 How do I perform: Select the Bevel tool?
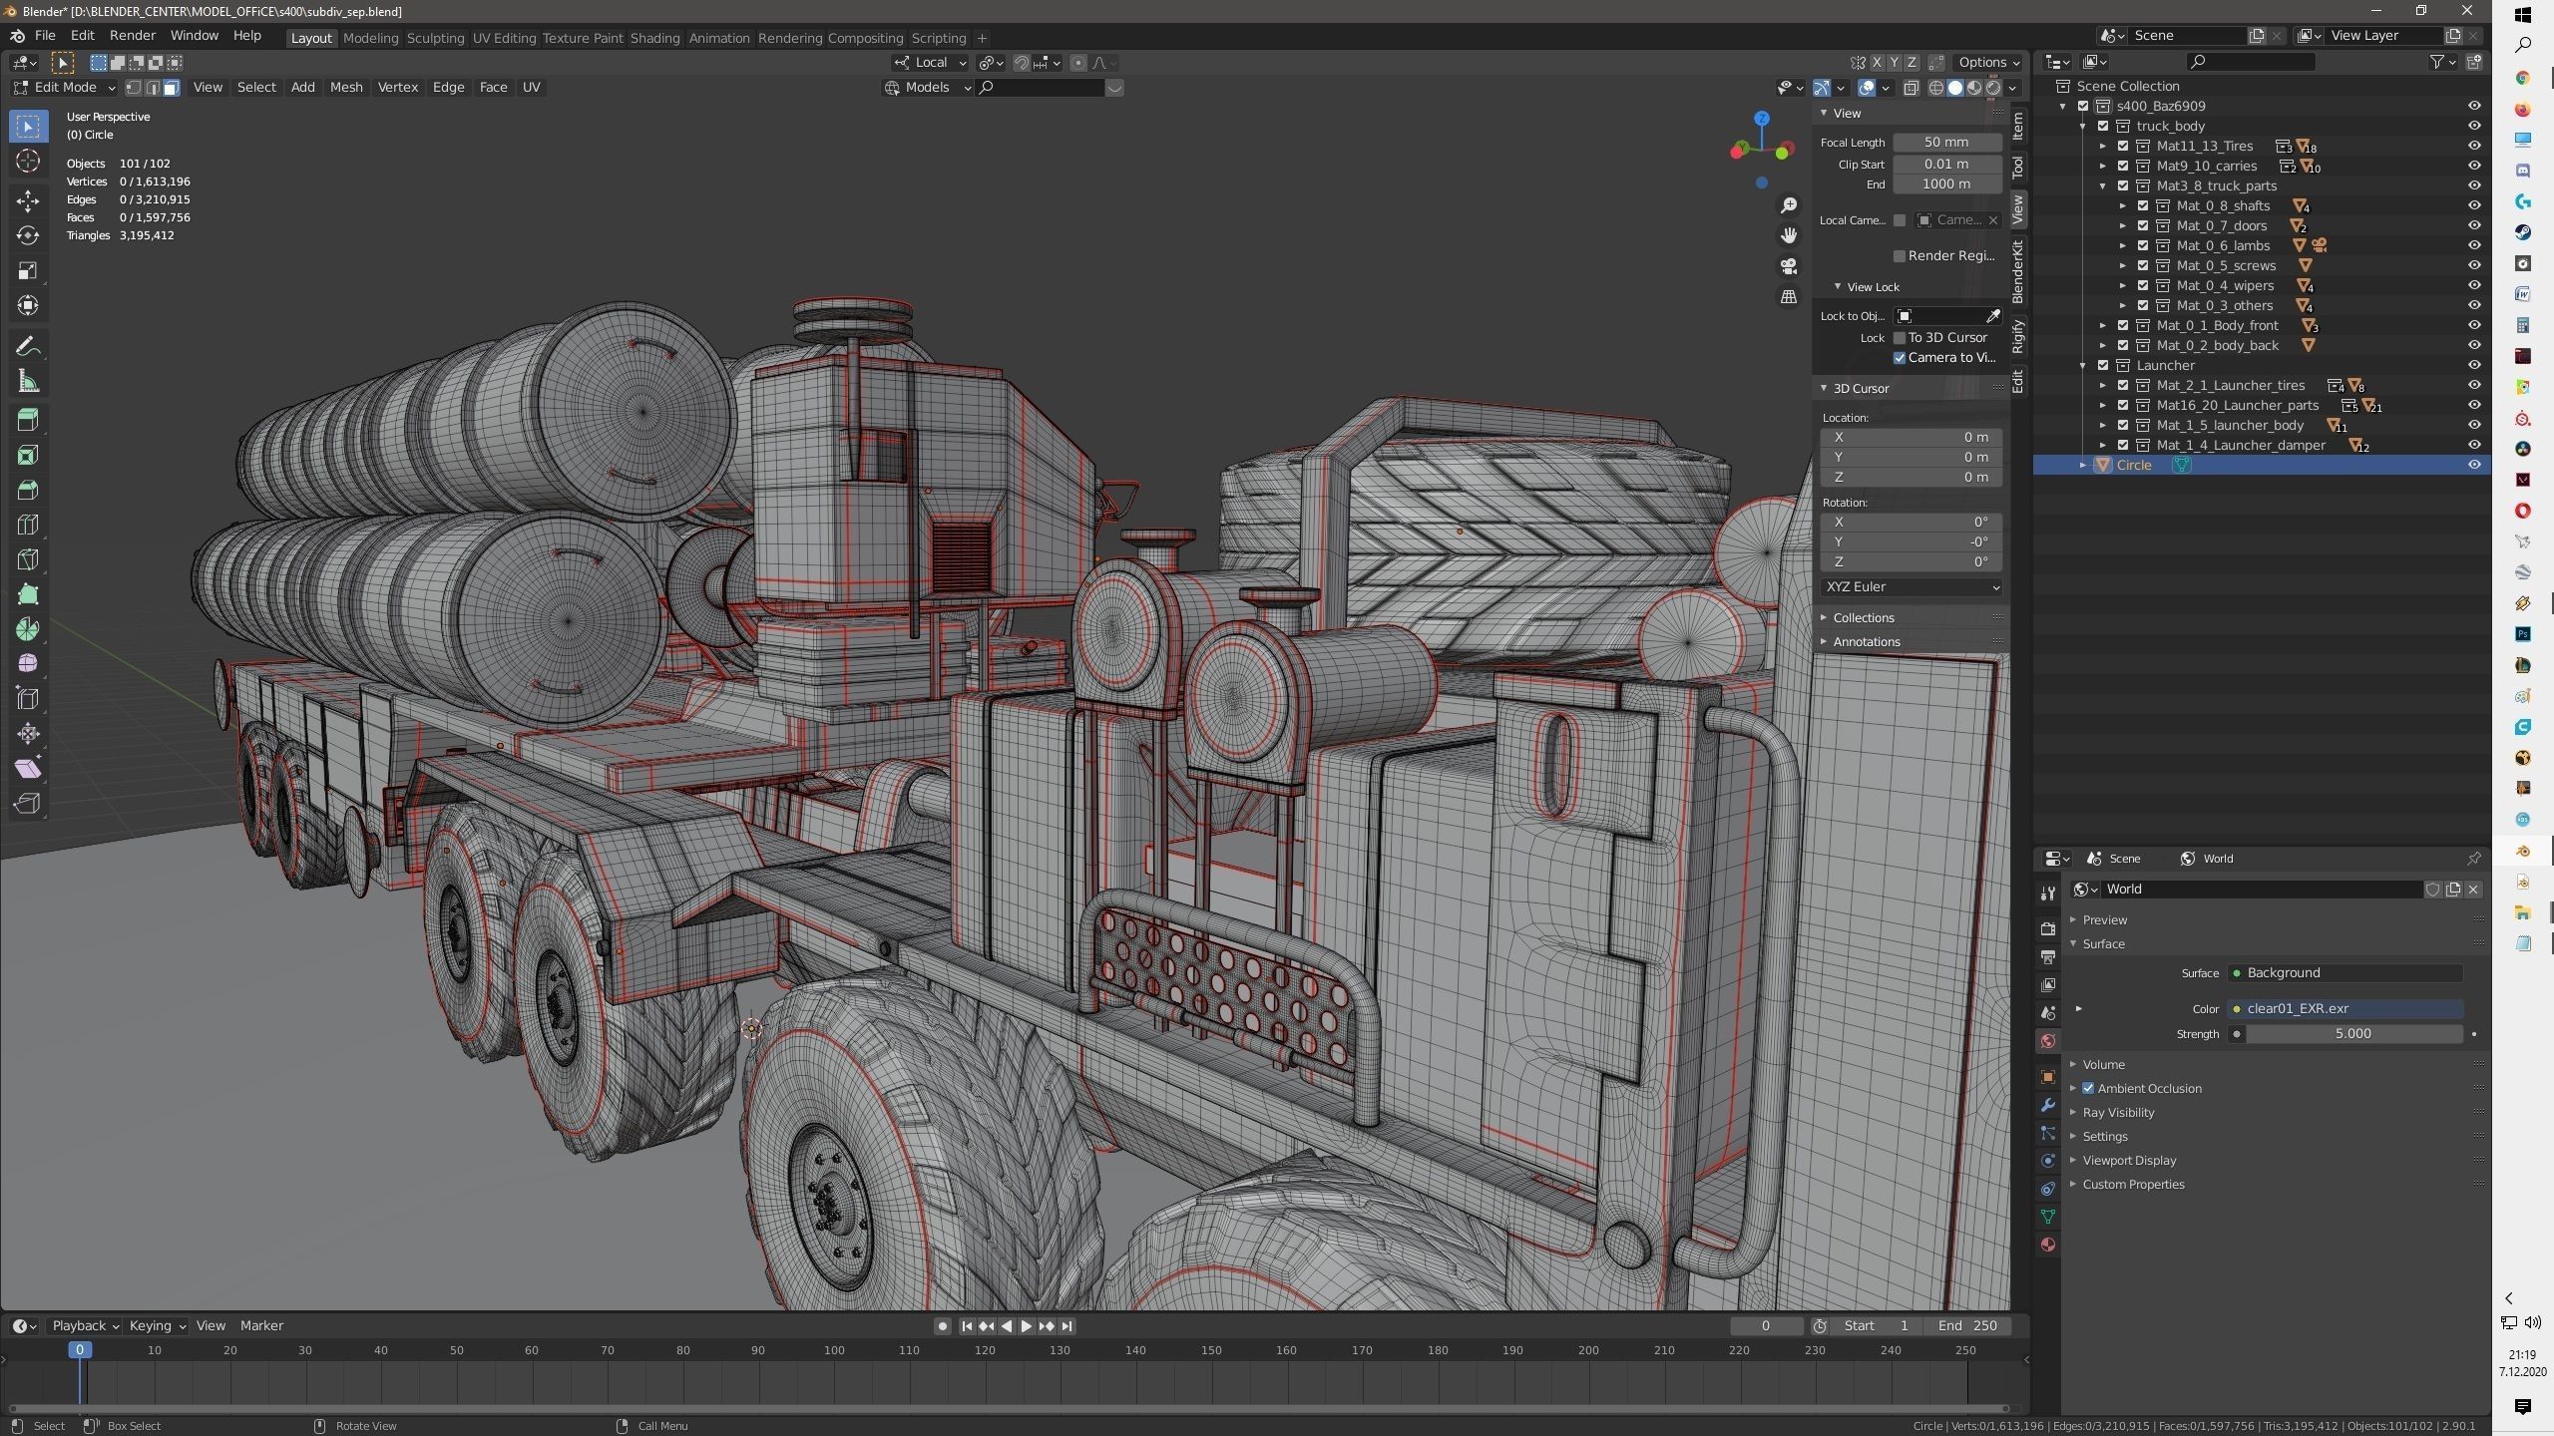(28, 490)
